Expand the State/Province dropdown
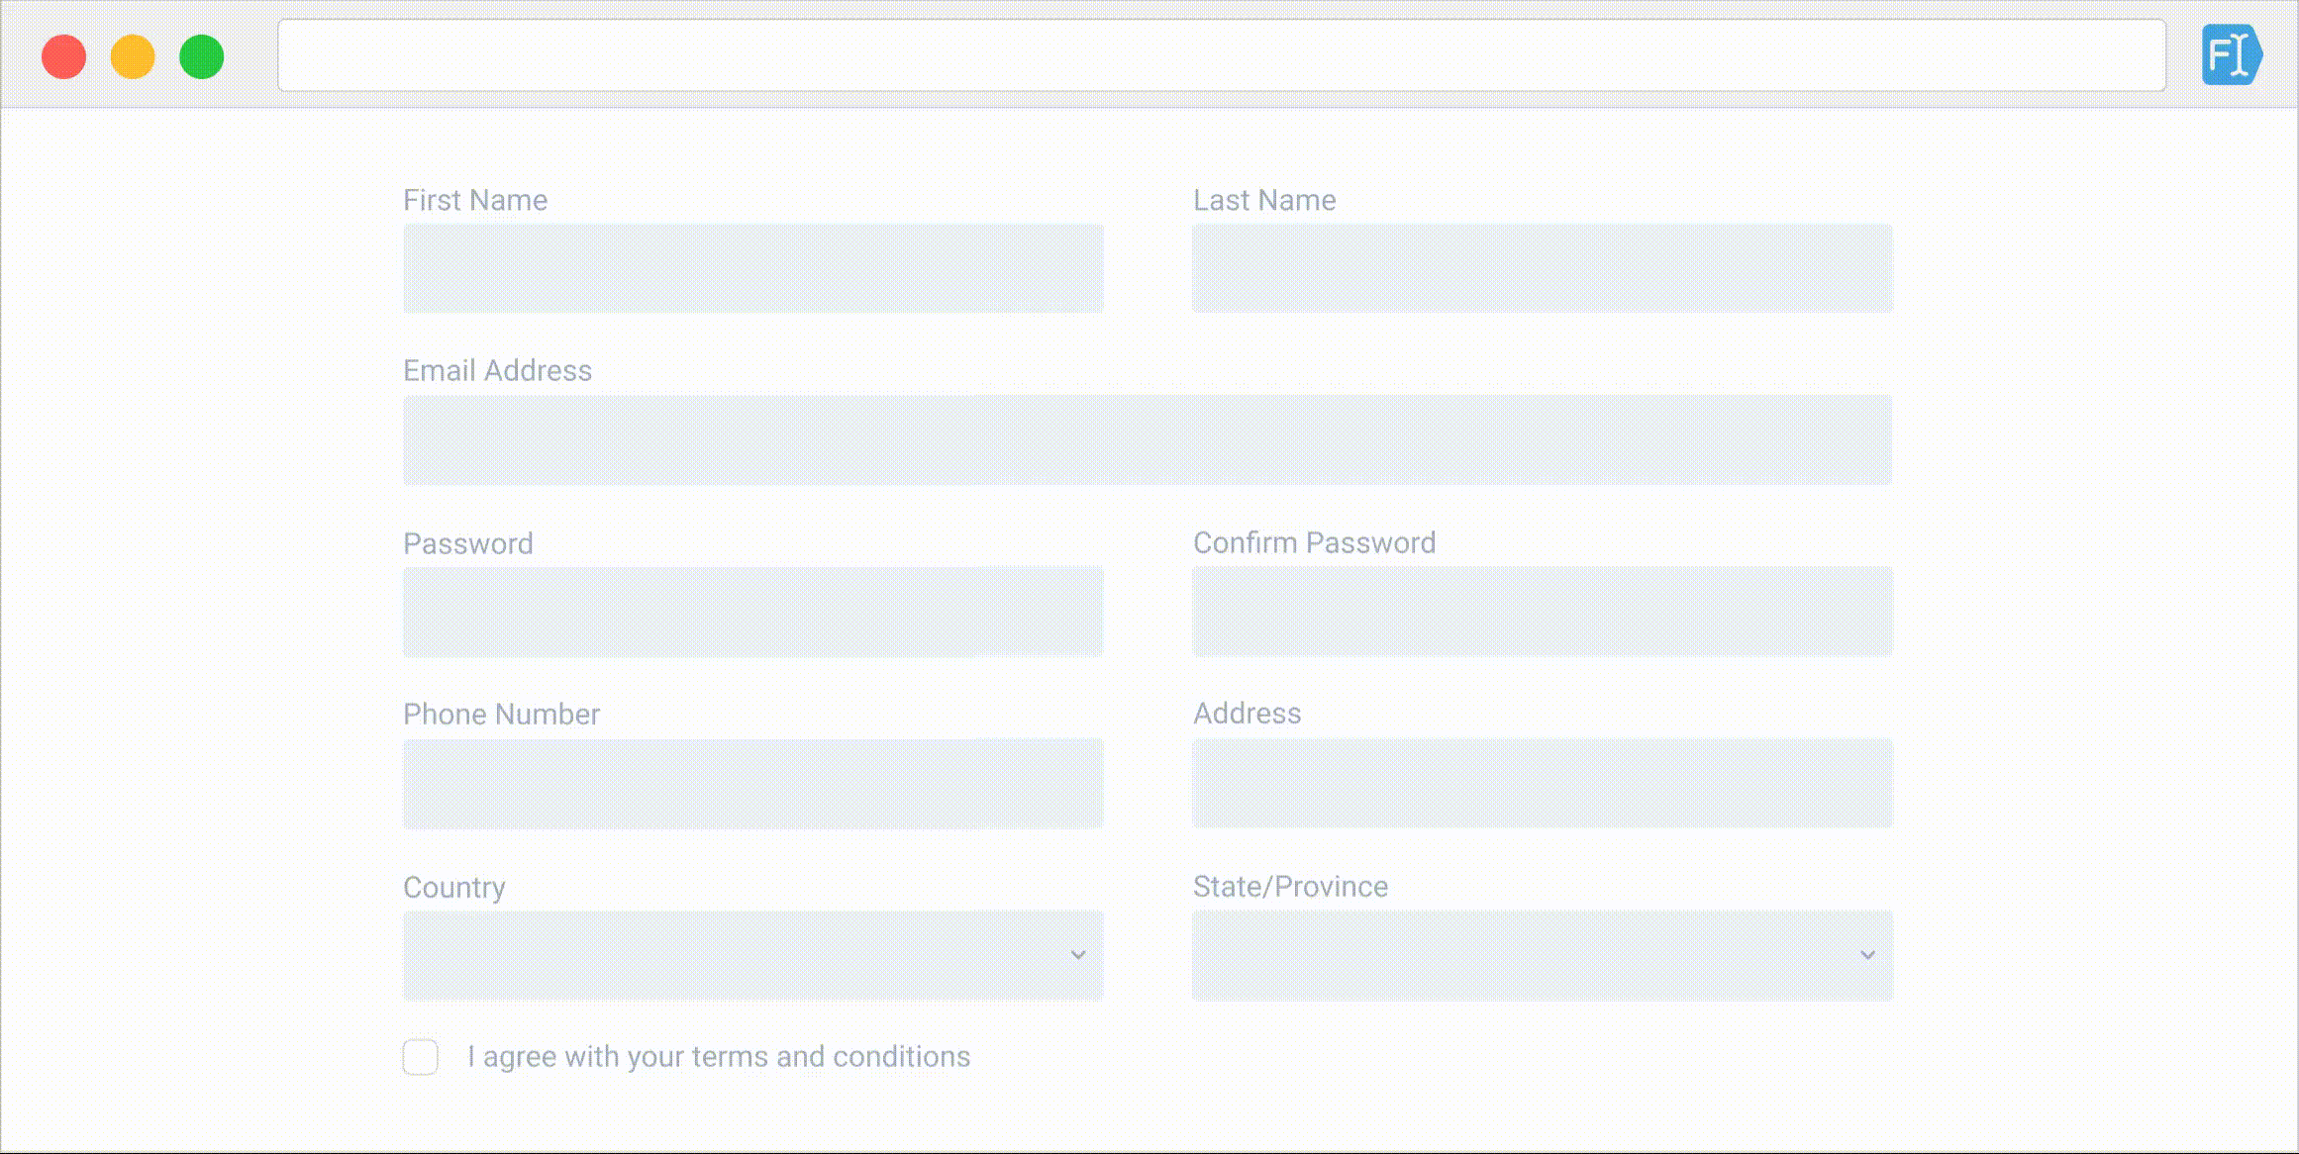This screenshot has height=1154, width=2299. coord(1542,955)
